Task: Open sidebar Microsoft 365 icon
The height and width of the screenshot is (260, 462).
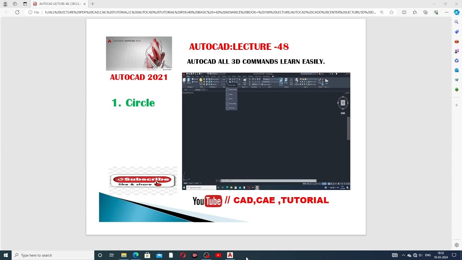Action: point(457,61)
